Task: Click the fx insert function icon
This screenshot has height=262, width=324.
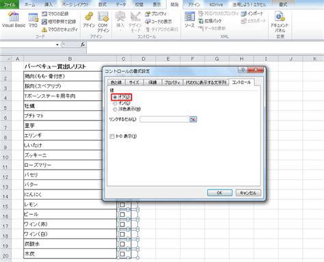Action: point(83,44)
